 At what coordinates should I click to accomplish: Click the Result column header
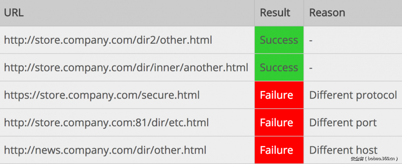click(x=275, y=13)
